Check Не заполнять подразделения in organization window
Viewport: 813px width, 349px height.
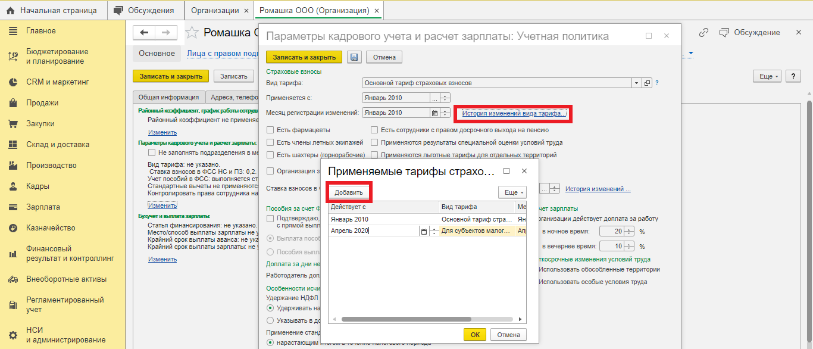pyautogui.click(x=152, y=153)
